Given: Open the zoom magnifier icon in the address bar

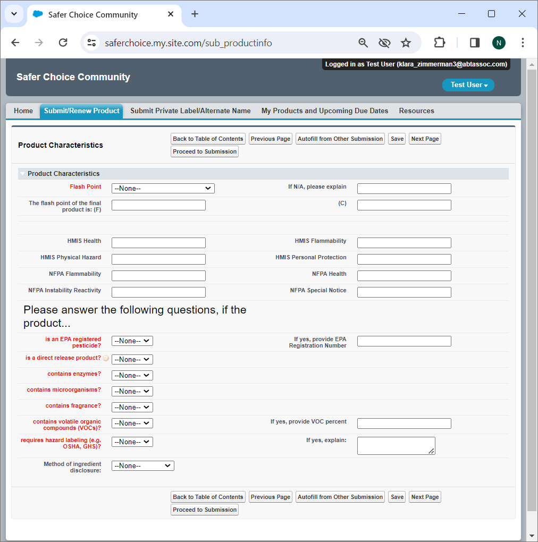Looking at the screenshot, I should click(x=363, y=43).
